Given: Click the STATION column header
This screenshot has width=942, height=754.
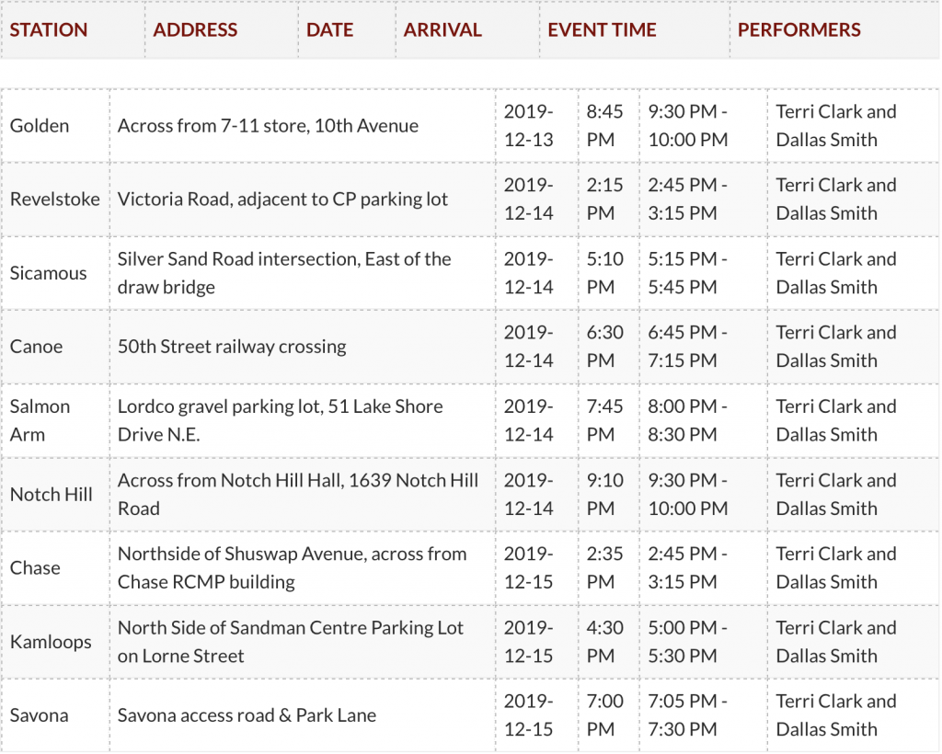Looking at the screenshot, I should pyautogui.click(x=49, y=29).
